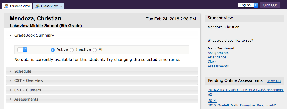Click the triangle icon beside CST - Clusters

click(x=11, y=90)
